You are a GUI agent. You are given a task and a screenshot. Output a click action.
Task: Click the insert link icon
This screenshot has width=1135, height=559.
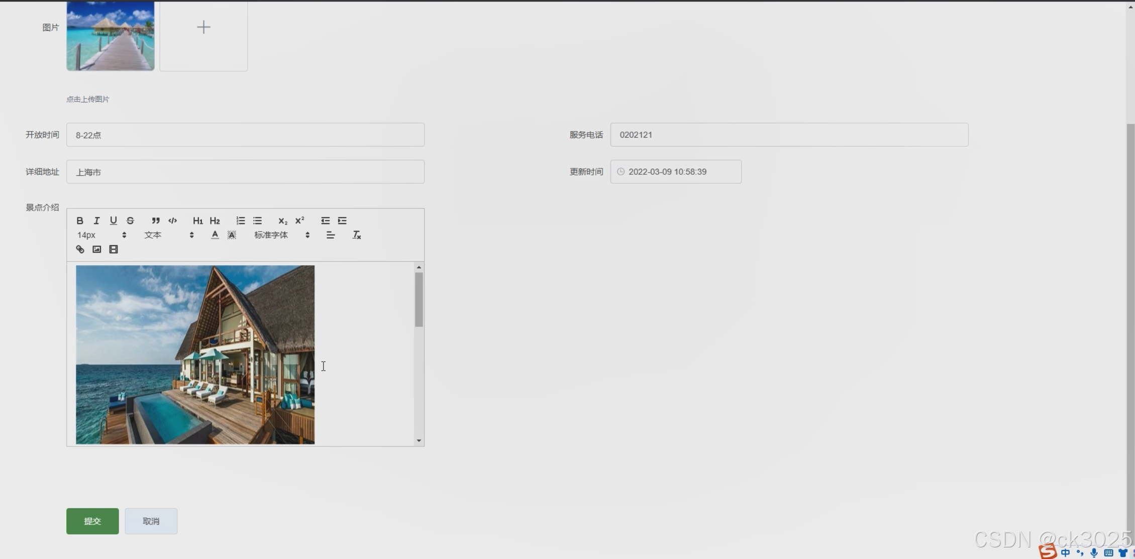pos(80,249)
